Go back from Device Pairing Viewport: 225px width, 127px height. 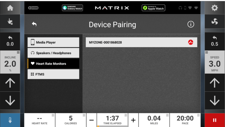[34, 24]
